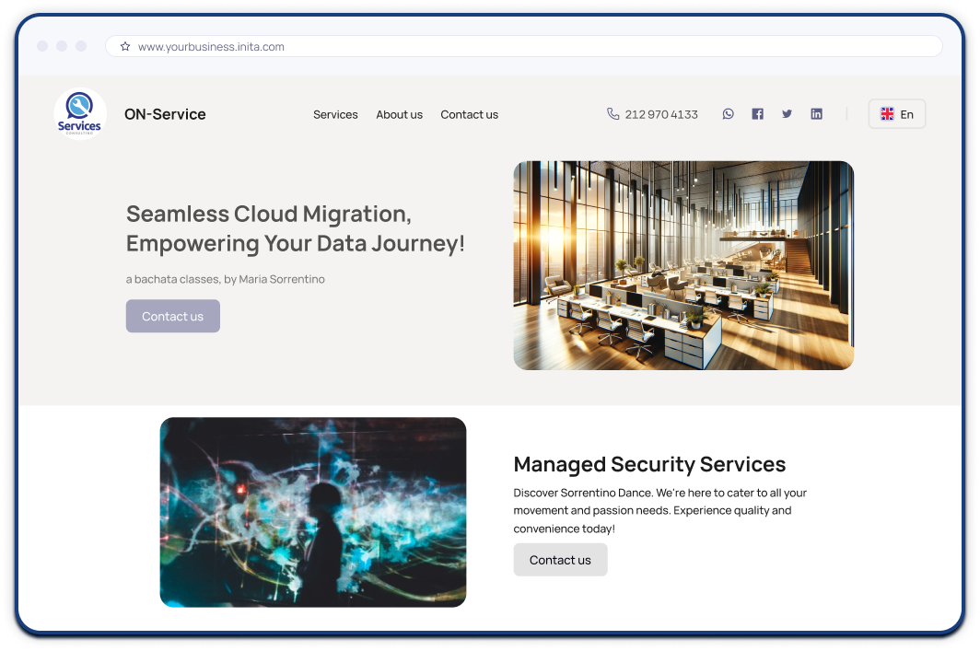Click the sunlit office hero image
The height and width of the screenshot is (651, 980).
(683, 265)
